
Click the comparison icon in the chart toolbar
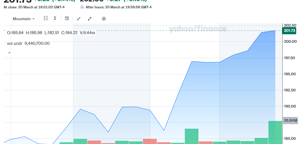point(46,18)
